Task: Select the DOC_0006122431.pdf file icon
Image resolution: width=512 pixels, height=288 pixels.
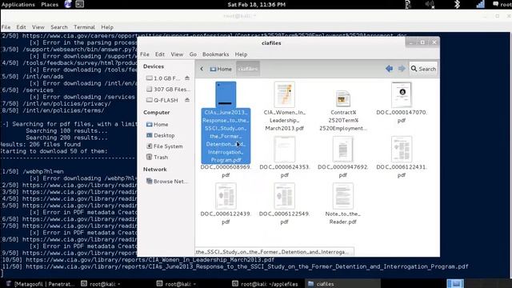Action: 402,150
